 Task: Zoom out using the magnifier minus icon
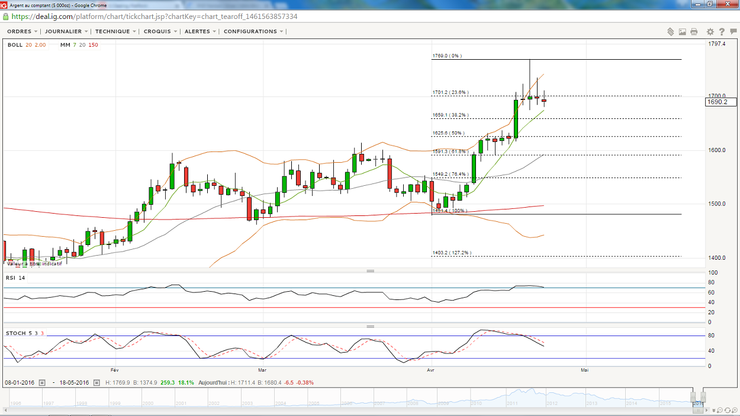[719, 410]
